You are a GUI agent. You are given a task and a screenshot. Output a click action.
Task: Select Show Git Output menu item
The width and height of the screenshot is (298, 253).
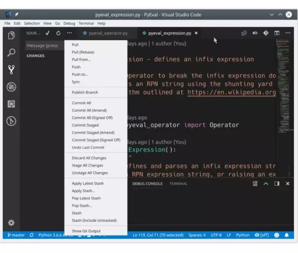[x=96, y=231]
